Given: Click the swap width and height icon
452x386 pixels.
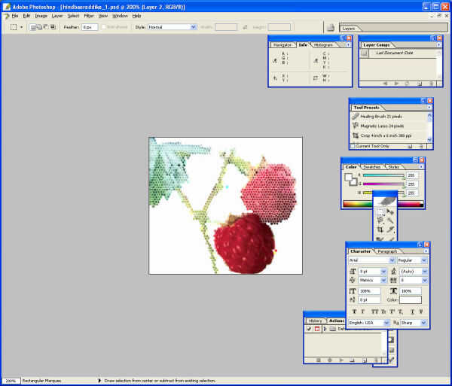Looking at the screenshot, I should click(245, 27).
